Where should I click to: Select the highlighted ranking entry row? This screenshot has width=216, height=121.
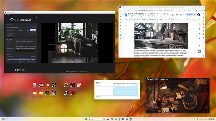(x=21, y=59)
